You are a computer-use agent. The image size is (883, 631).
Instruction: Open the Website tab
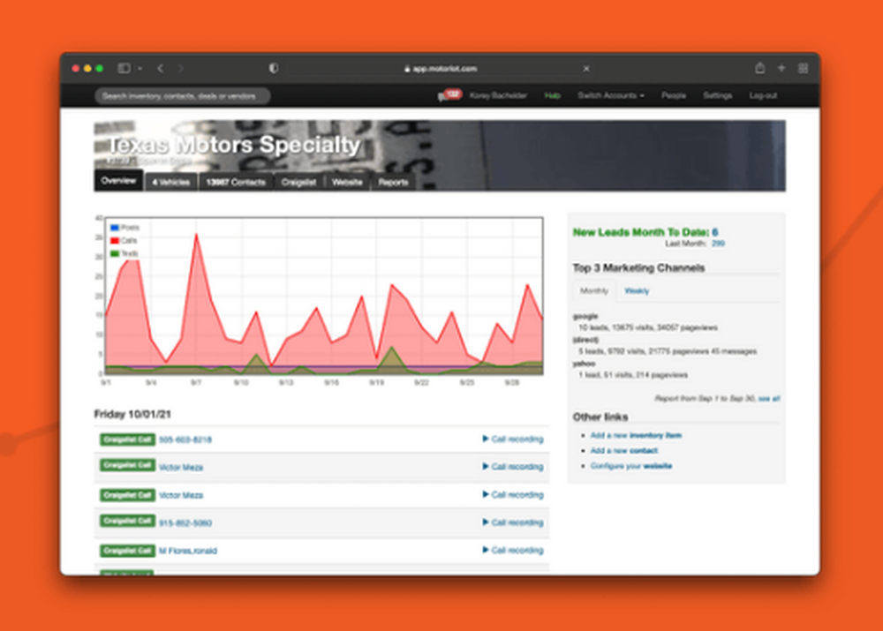pyautogui.click(x=347, y=183)
